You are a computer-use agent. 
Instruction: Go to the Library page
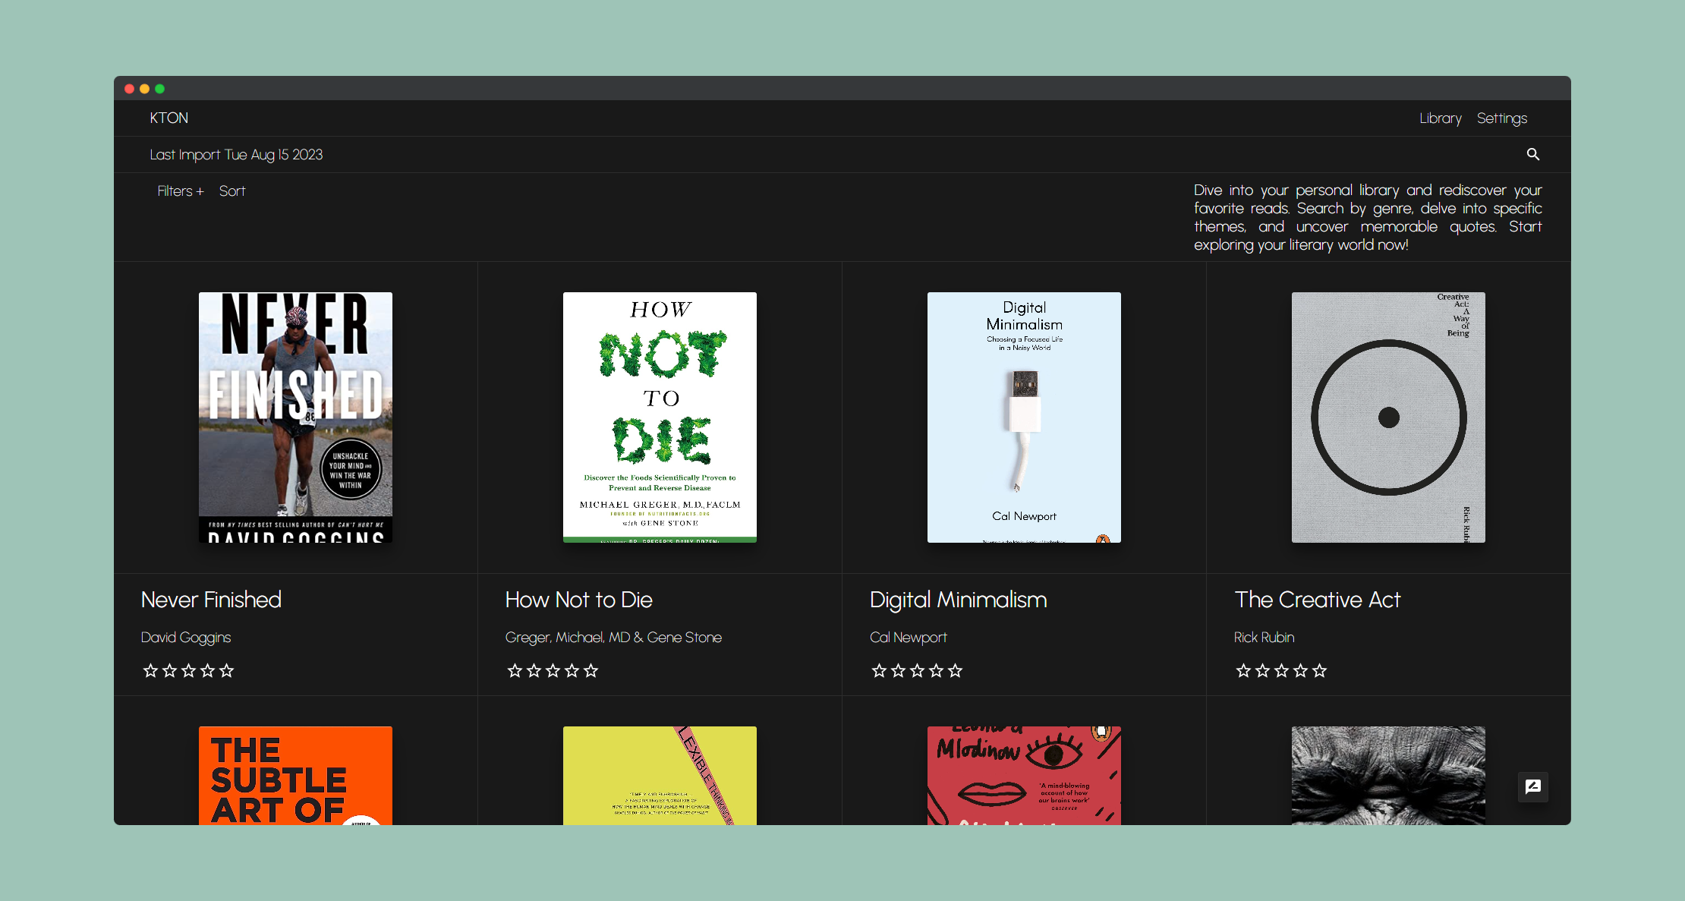[x=1440, y=118]
